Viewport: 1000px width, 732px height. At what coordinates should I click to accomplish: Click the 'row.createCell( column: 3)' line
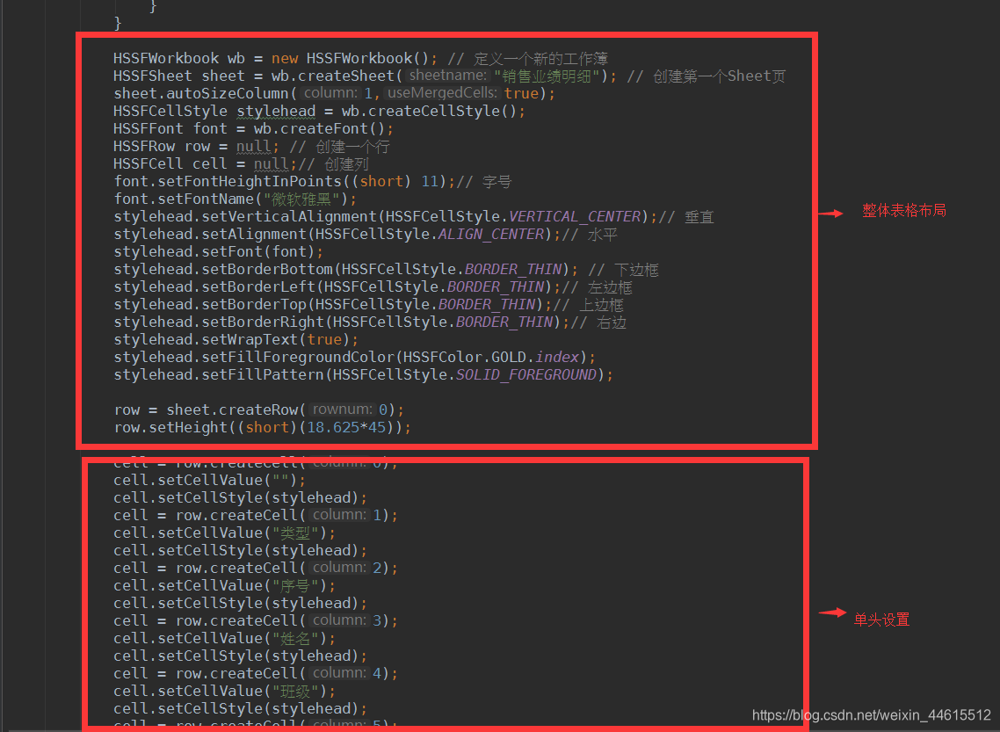tap(256, 621)
